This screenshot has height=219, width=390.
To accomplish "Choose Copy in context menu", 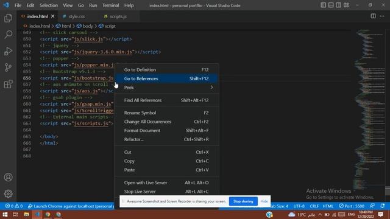I will [x=166, y=161].
